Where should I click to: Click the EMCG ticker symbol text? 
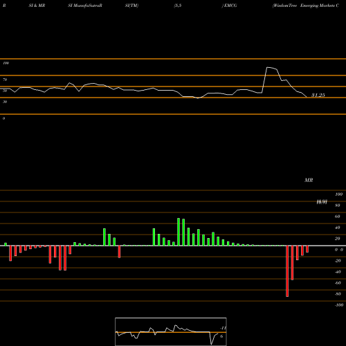tap(230, 6)
